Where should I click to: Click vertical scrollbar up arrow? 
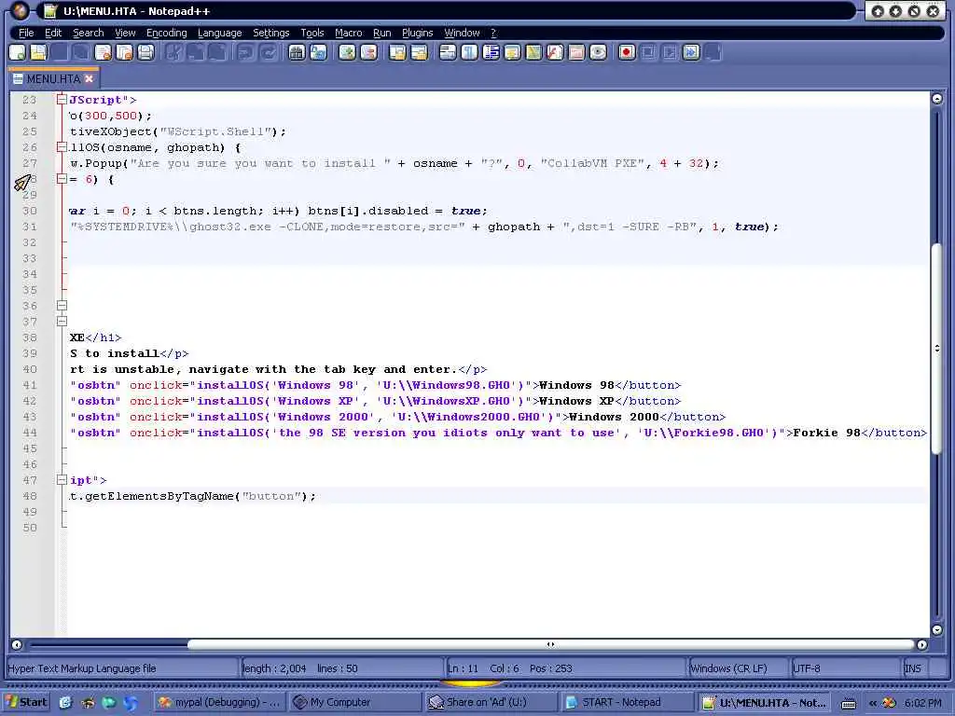click(937, 99)
